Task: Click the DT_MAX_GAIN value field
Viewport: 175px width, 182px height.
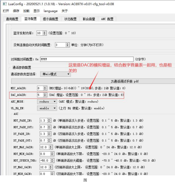Action: [x=44, y=167]
